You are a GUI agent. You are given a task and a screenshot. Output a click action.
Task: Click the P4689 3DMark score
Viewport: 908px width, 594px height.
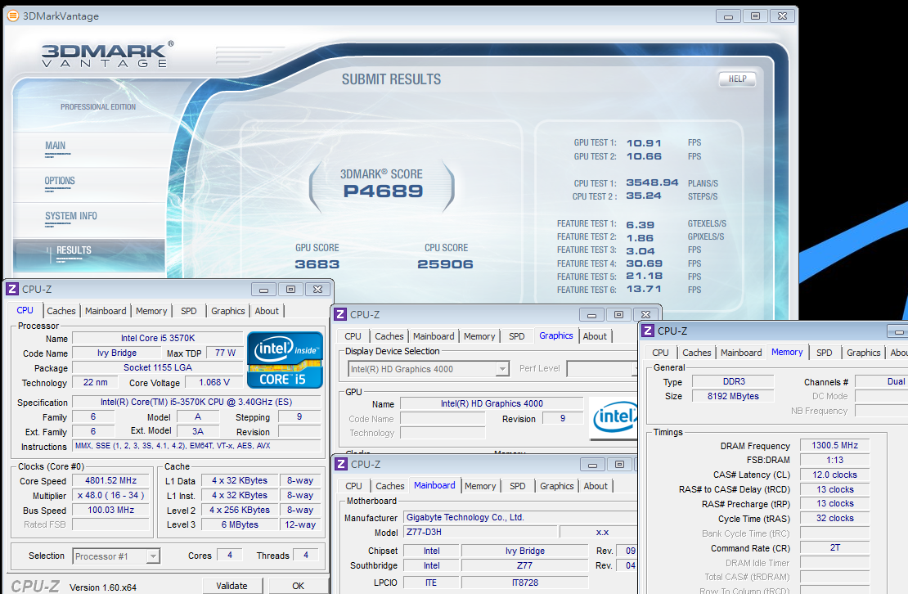[383, 191]
